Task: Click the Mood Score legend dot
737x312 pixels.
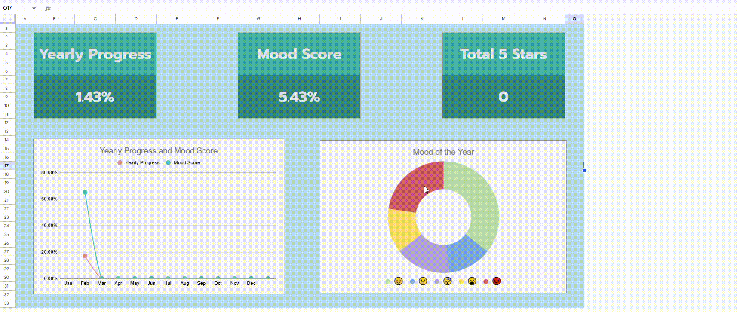Action: [169, 163]
